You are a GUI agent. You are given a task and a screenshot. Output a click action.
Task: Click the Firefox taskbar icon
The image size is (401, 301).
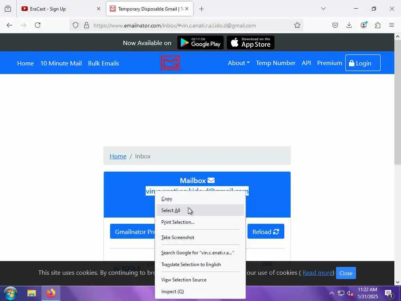51,293
